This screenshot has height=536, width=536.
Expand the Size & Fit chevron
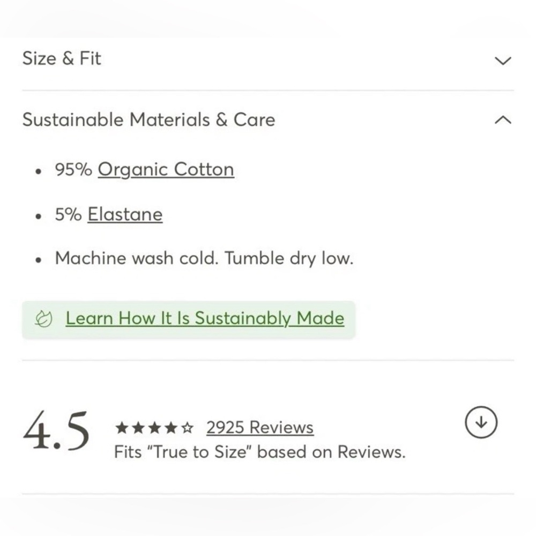pos(503,61)
